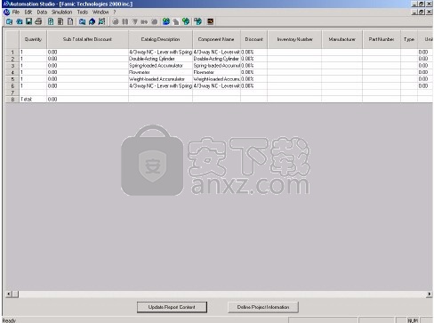Click row 6 '4/3-way NC' catalog description

pos(160,86)
